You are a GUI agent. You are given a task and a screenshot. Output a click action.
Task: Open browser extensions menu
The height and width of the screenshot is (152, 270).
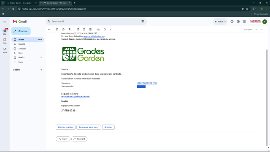pos(254,9)
